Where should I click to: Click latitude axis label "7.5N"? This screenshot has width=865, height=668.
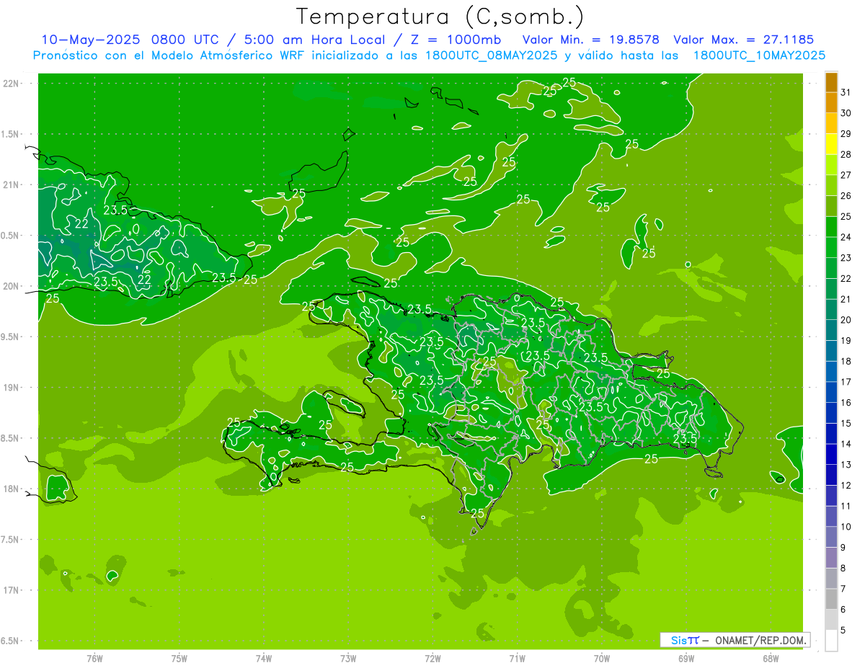tap(11, 540)
